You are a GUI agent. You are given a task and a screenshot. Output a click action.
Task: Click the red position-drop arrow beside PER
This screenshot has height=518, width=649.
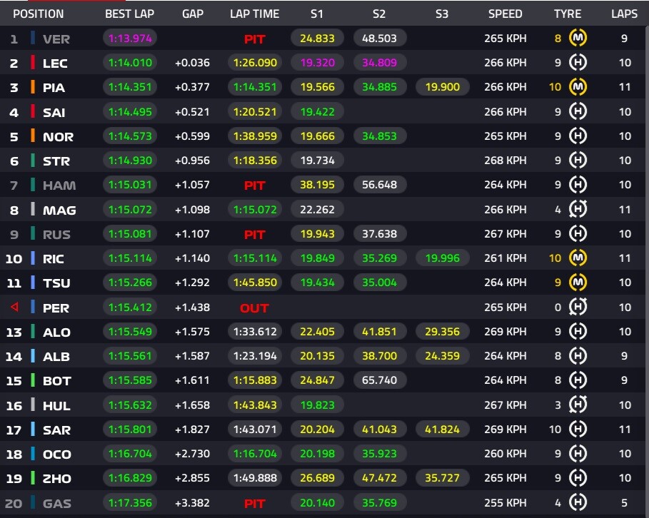pyautogui.click(x=14, y=307)
